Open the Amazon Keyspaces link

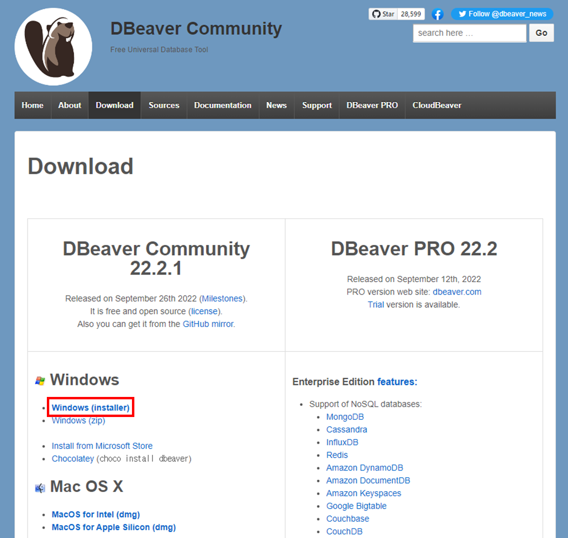click(x=364, y=494)
